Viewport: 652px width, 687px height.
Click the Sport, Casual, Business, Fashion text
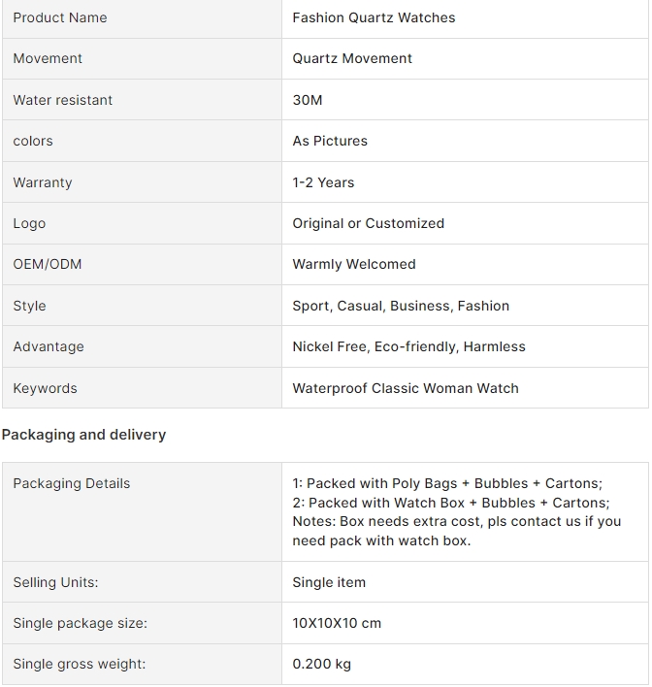click(x=401, y=306)
